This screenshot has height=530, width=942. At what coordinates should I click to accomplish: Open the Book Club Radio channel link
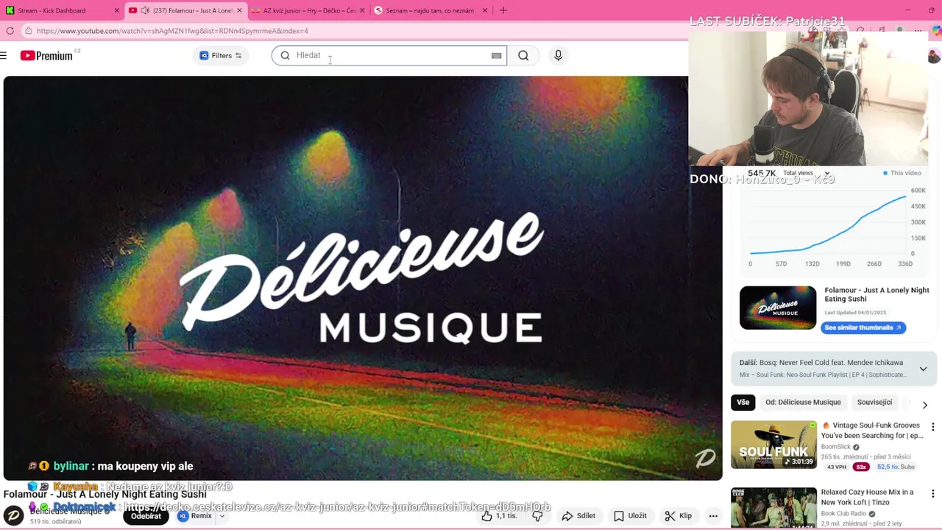tap(844, 514)
